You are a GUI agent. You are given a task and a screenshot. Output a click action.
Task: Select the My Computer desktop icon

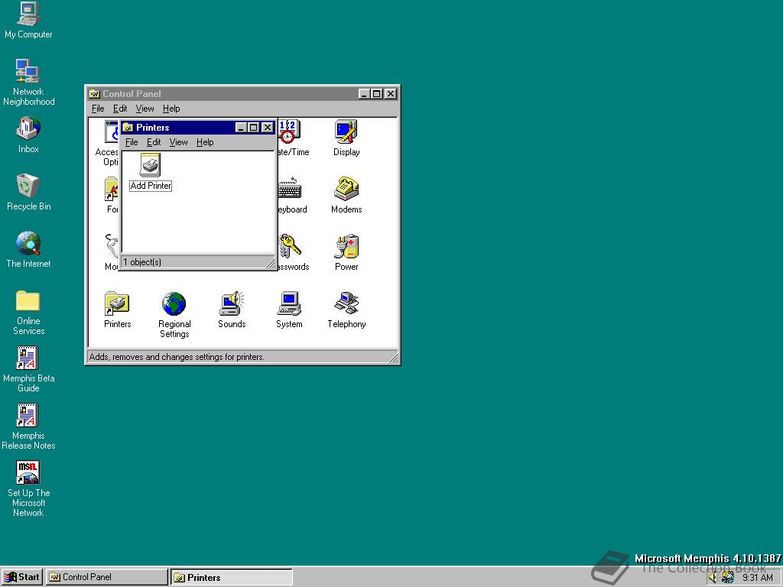pyautogui.click(x=28, y=14)
